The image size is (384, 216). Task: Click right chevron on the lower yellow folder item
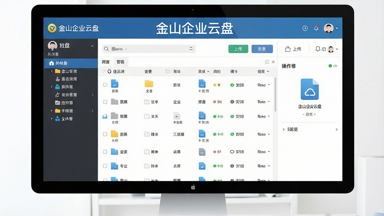pyautogui.click(x=93, y=111)
